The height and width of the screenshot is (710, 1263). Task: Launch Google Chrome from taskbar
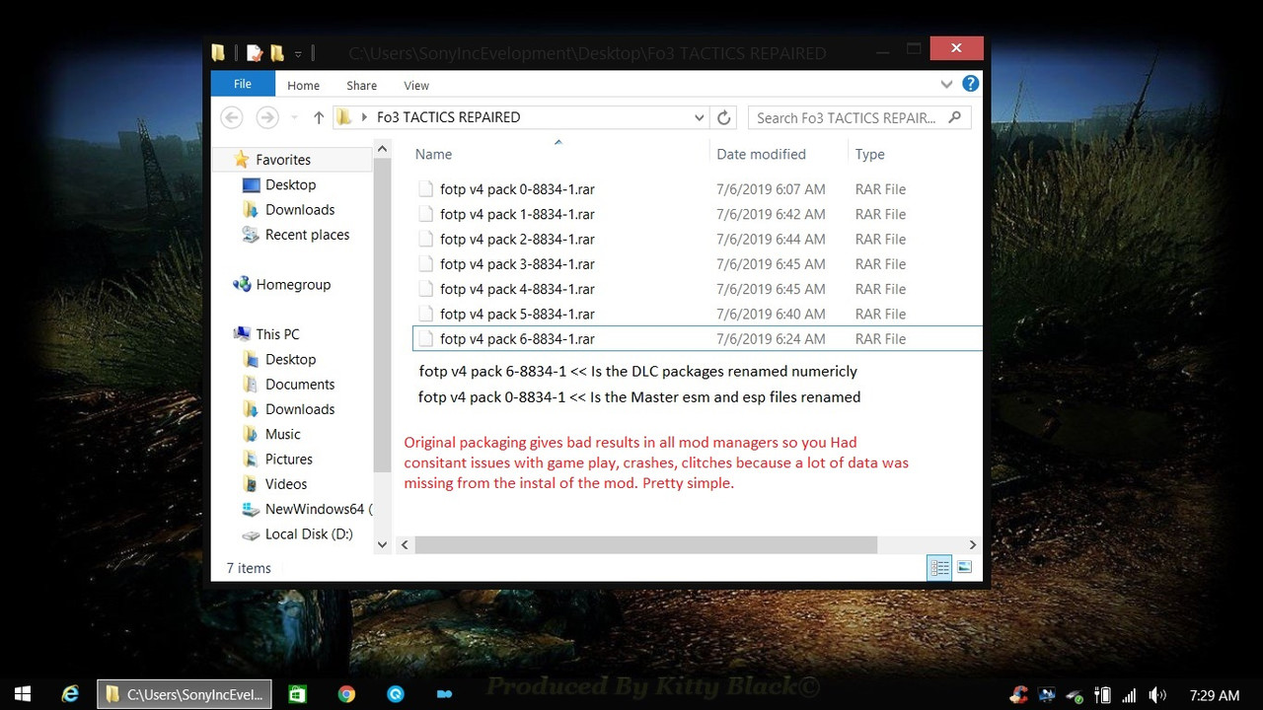(346, 694)
